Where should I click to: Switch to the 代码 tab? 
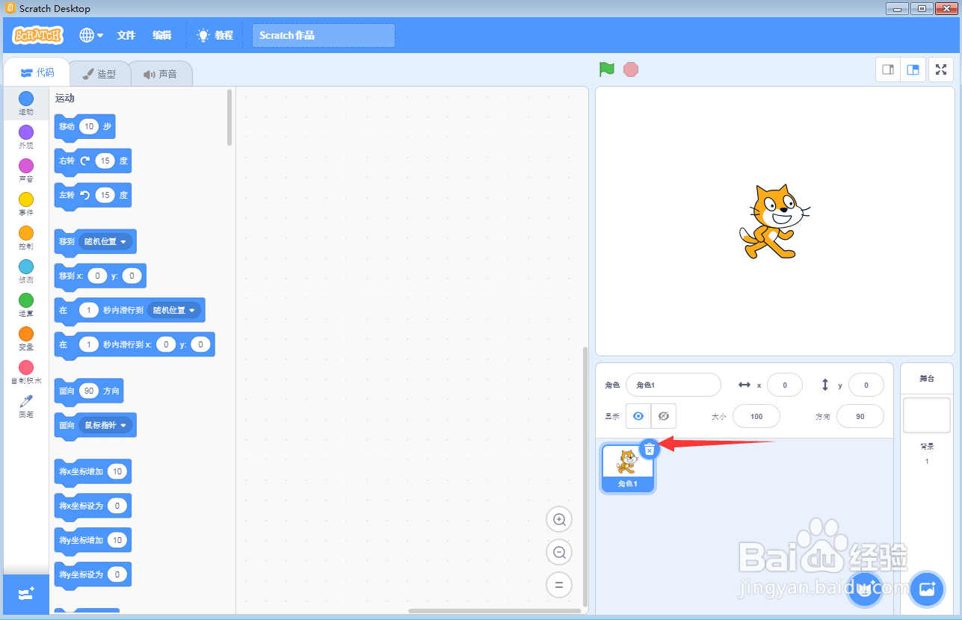pos(37,72)
